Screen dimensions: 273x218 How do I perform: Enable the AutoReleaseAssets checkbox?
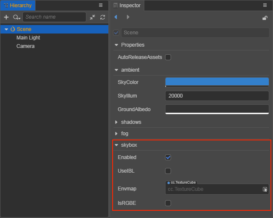click(x=168, y=57)
